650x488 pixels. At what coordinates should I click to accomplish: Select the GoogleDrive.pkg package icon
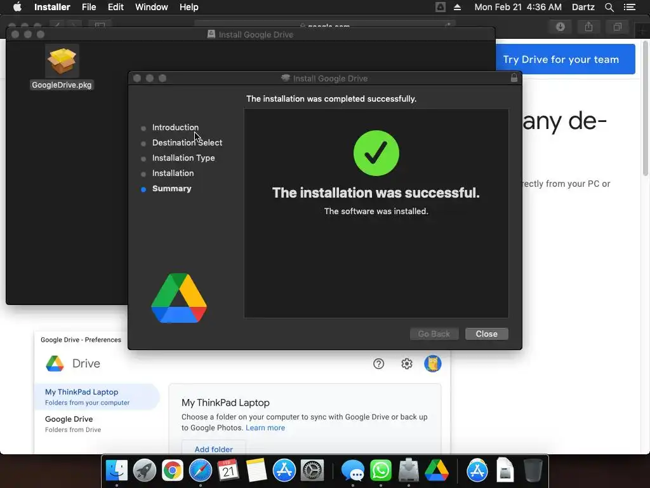(x=62, y=62)
